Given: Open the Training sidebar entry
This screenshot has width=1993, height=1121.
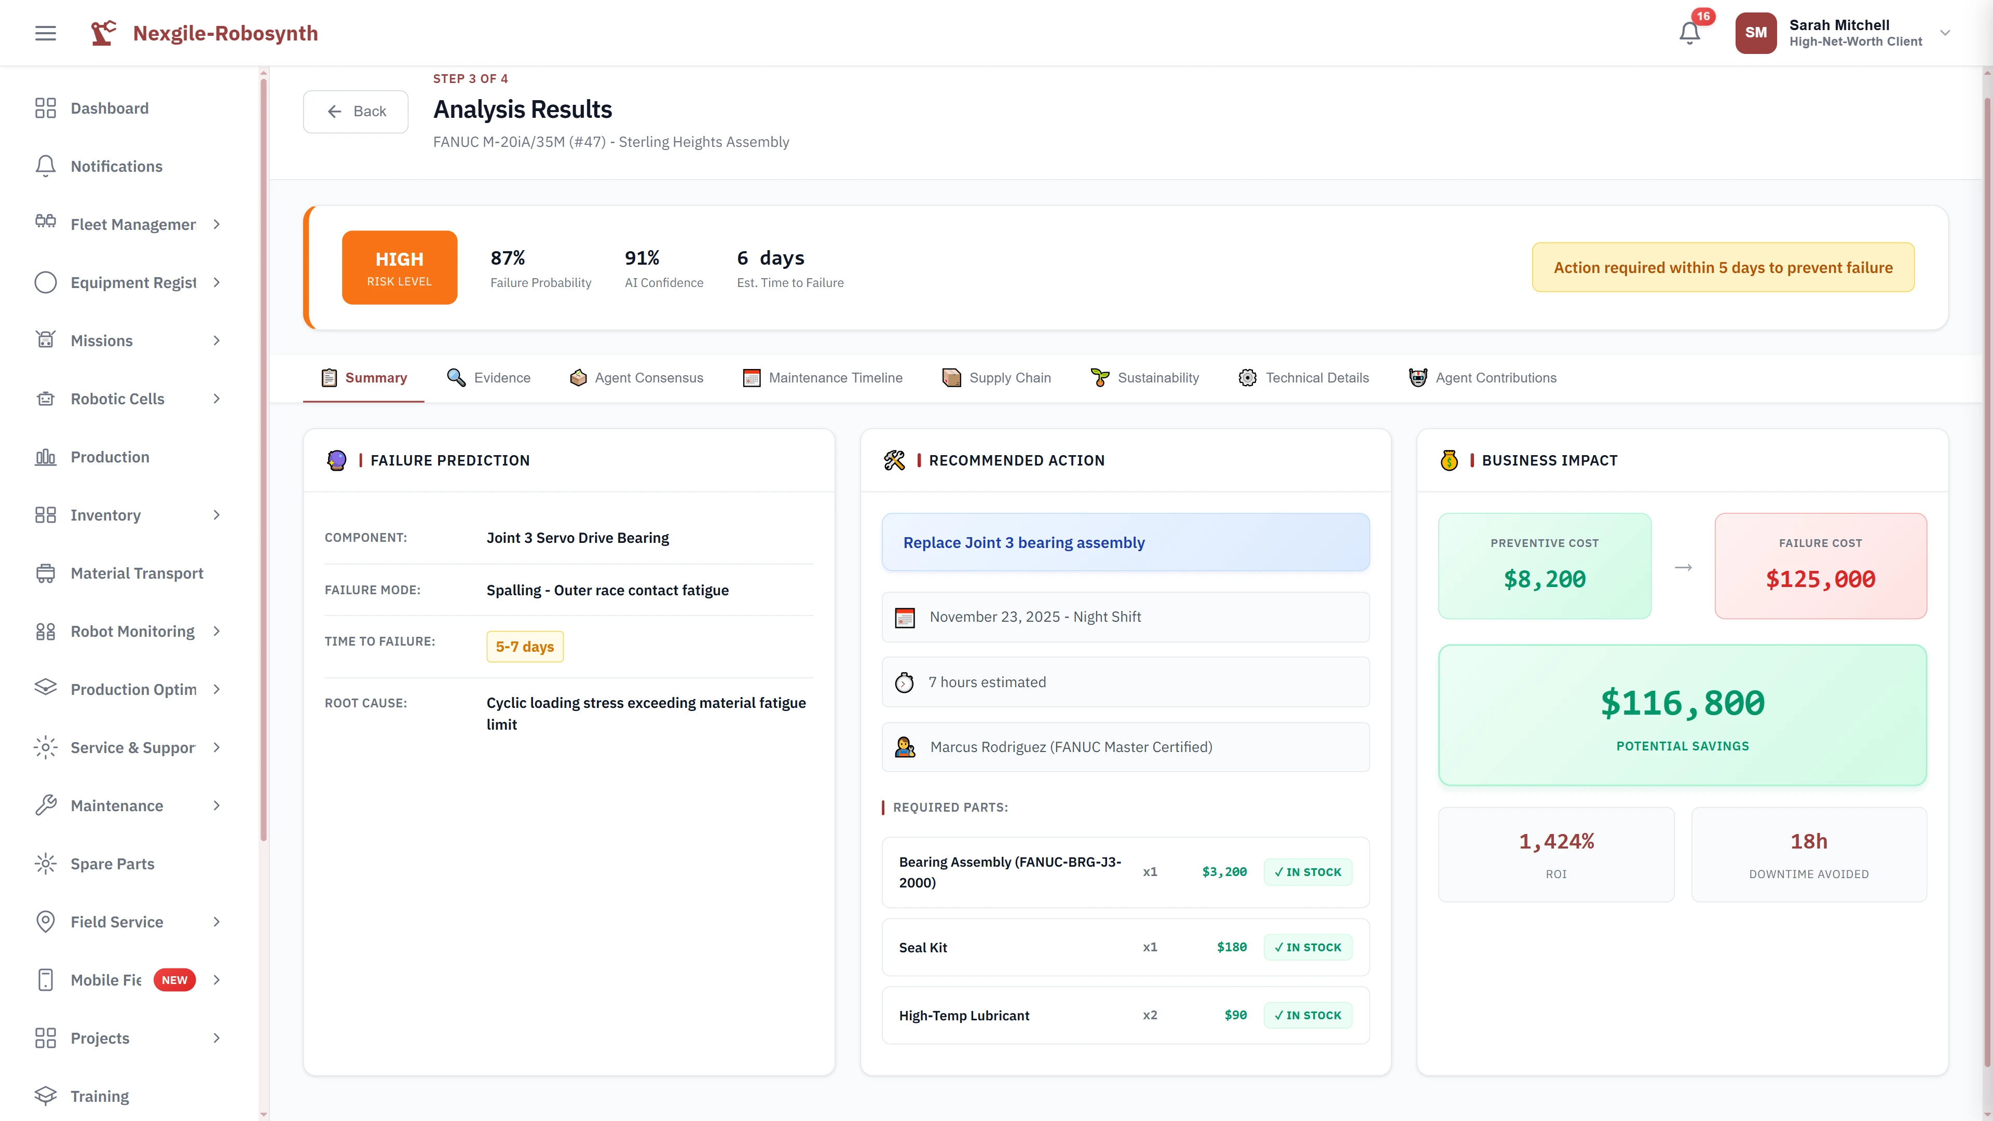Looking at the screenshot, I should [100, 1096].
